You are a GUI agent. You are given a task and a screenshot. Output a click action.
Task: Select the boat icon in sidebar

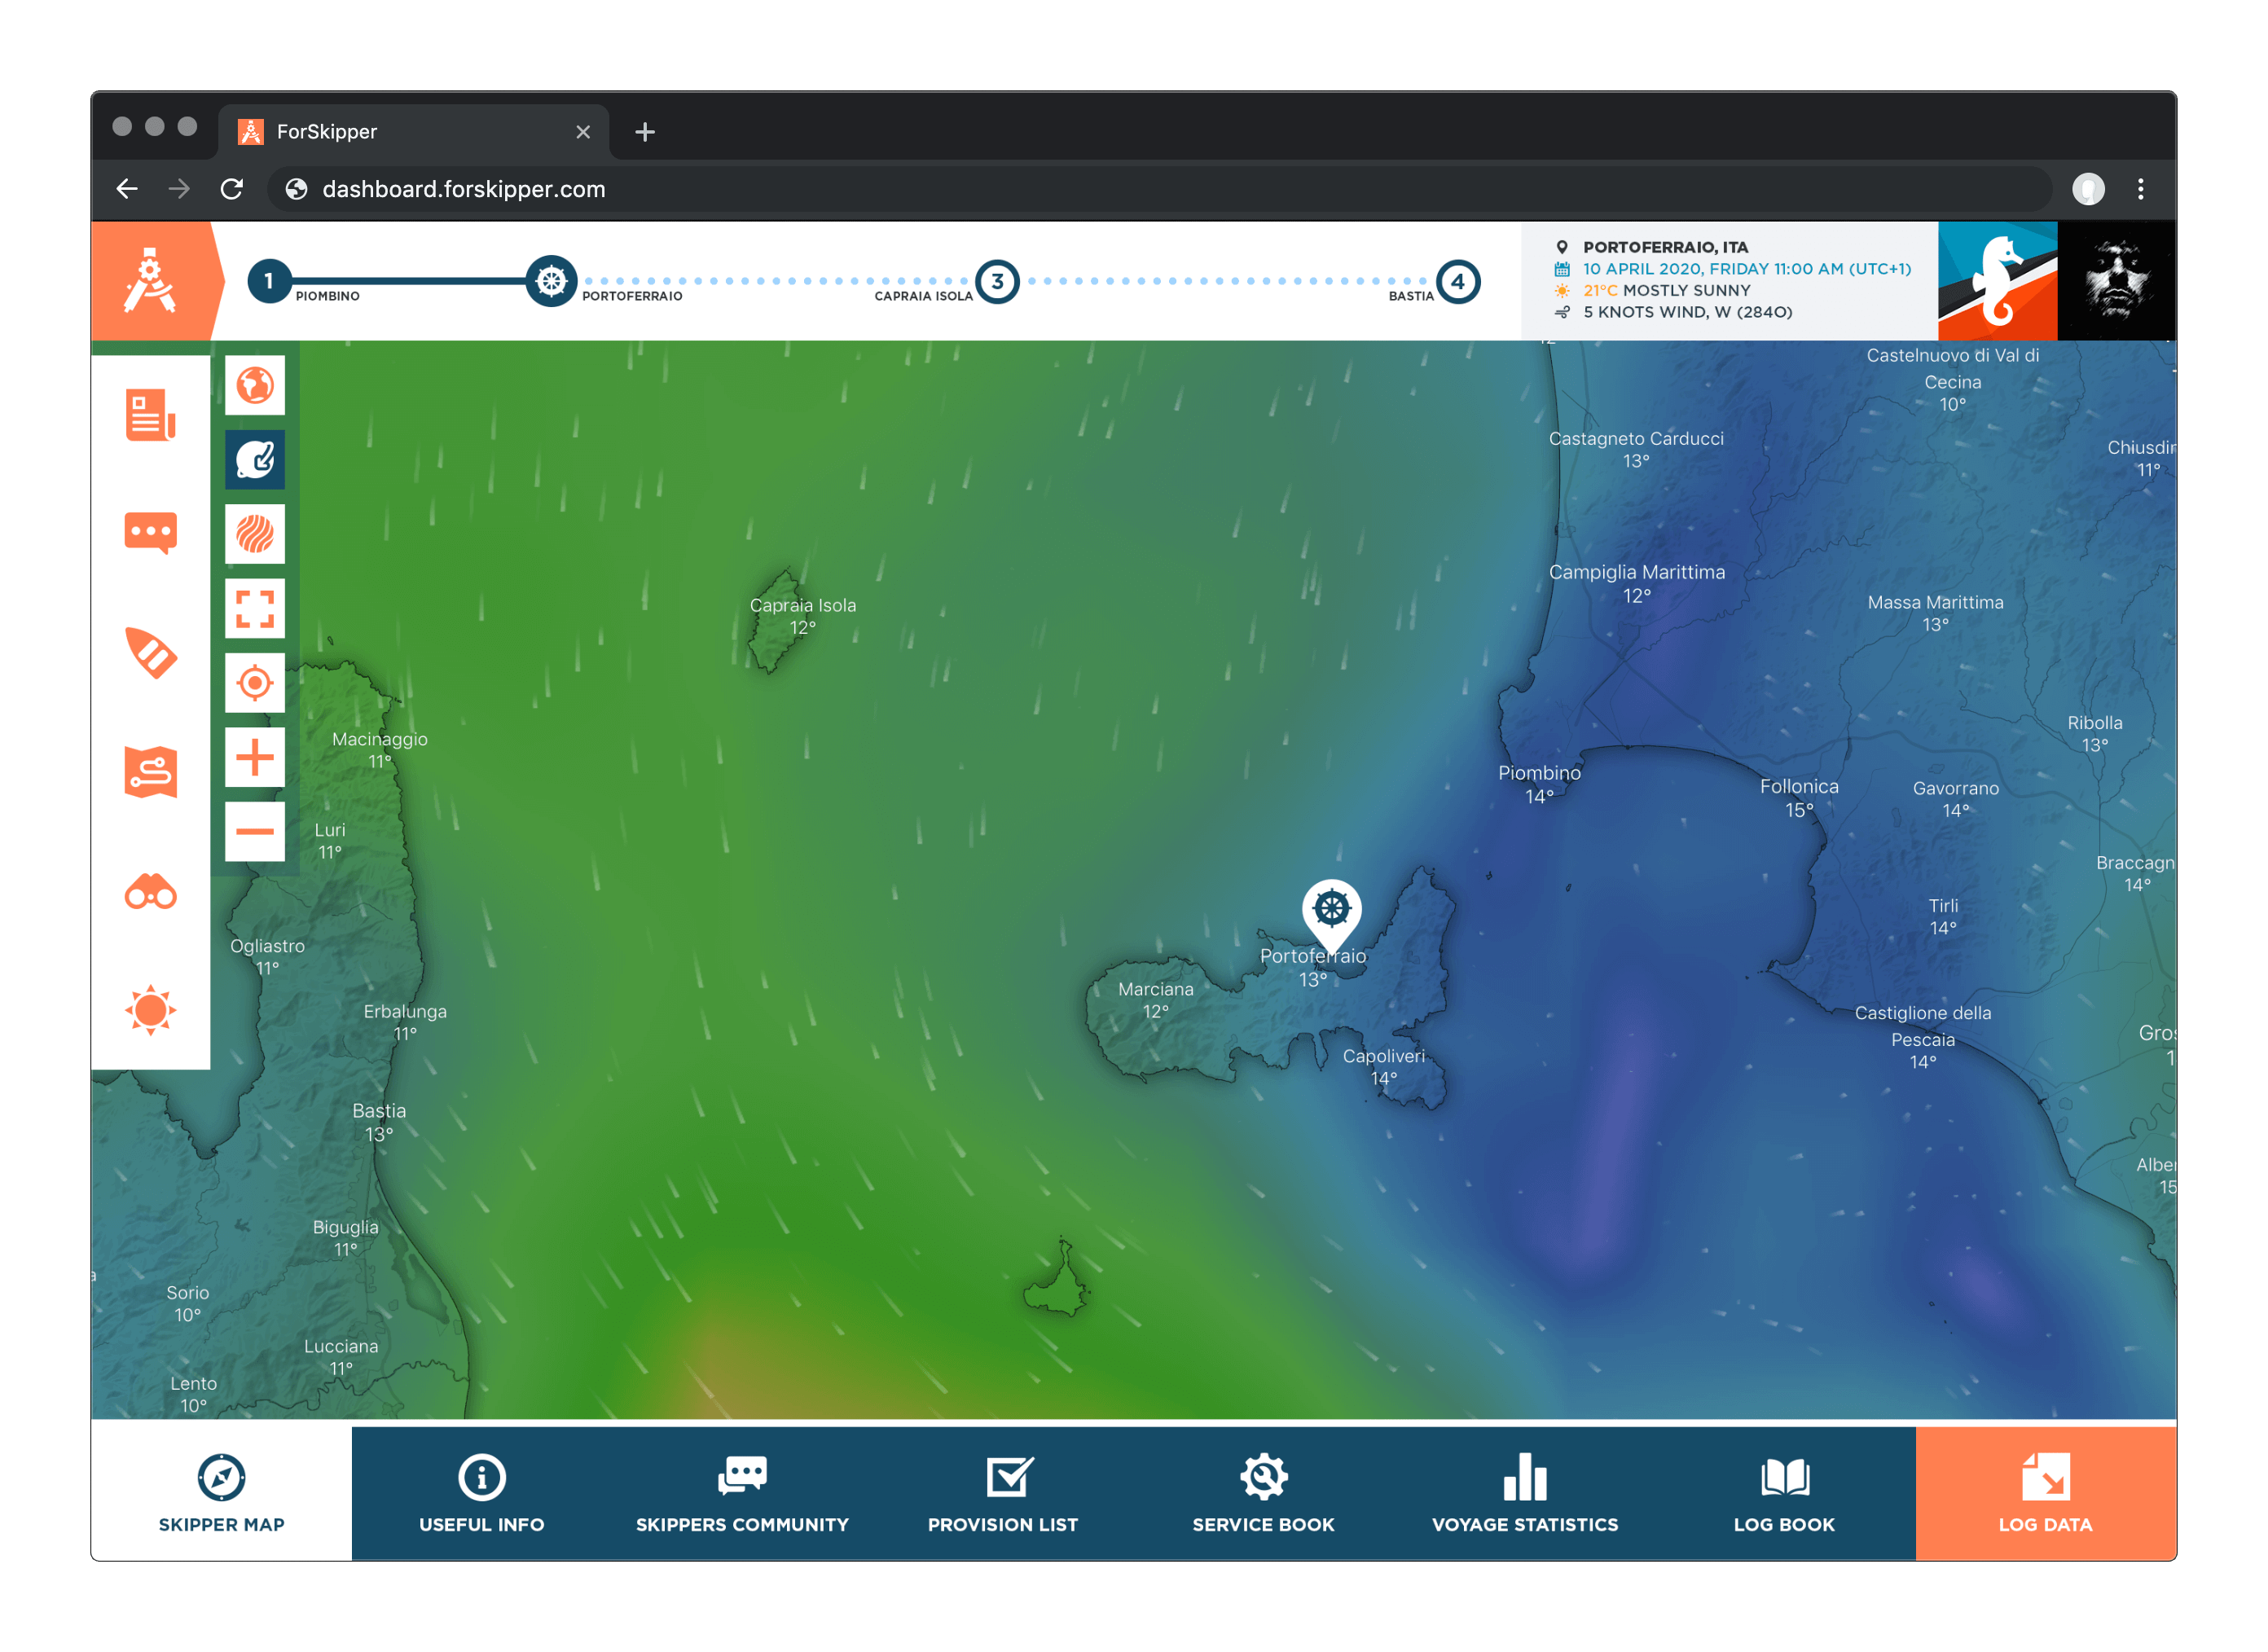click(x=150, y=653)
